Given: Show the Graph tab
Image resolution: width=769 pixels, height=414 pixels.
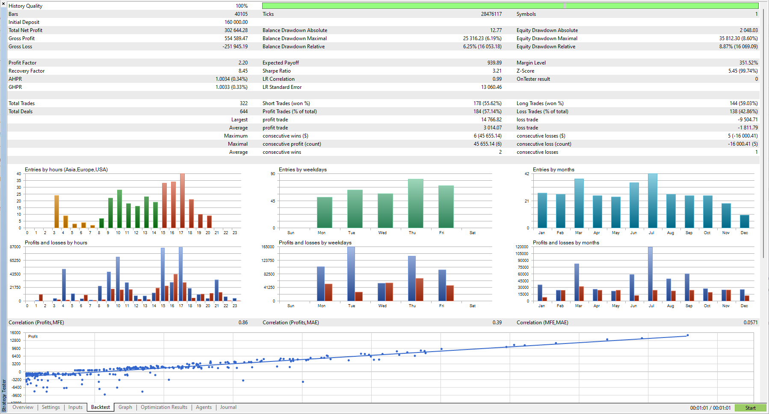Looking at the screenshot, I should tap(125, 407).
